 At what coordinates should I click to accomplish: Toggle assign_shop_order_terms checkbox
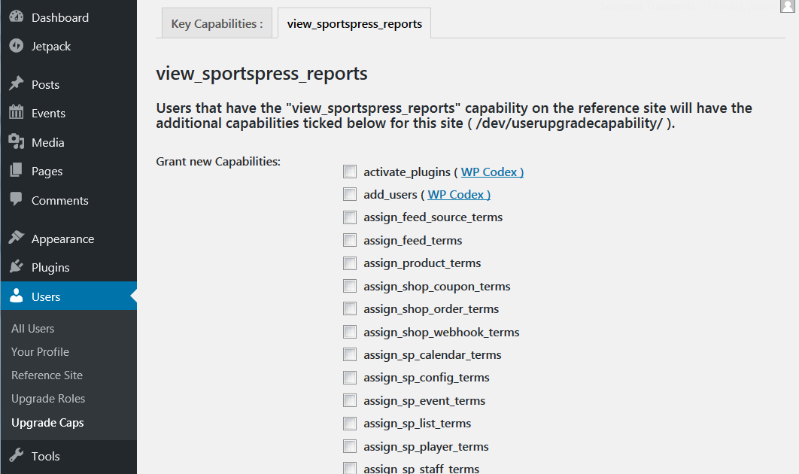(350, 309)
